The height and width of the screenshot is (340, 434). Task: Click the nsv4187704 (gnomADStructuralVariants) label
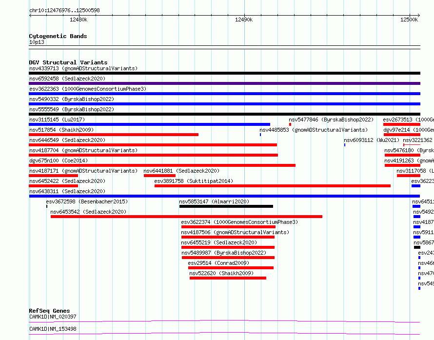coord(83,150)
